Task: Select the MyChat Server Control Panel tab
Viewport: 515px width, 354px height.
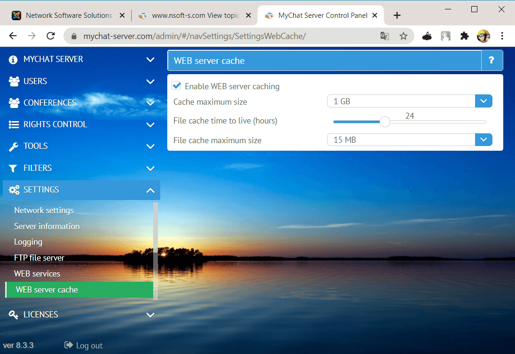Action: (320, 15)
